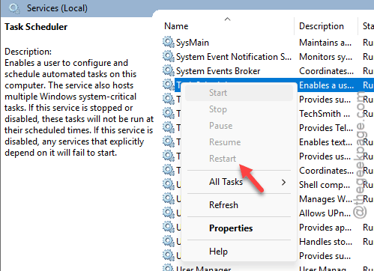Click 'Provides ap...' description cell
The image size is (374, 271).
pos(325,228)
